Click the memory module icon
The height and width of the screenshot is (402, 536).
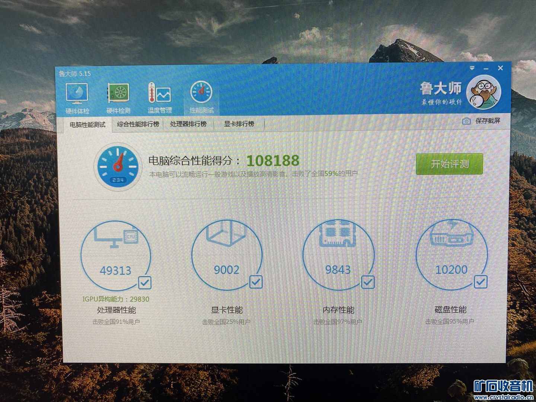click(338, 233)
